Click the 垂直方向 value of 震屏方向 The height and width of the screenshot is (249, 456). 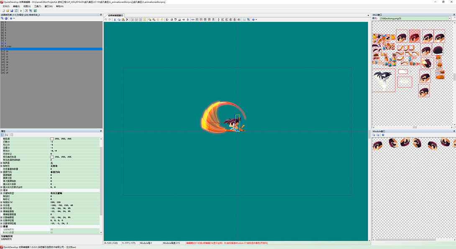click(55, 172)
